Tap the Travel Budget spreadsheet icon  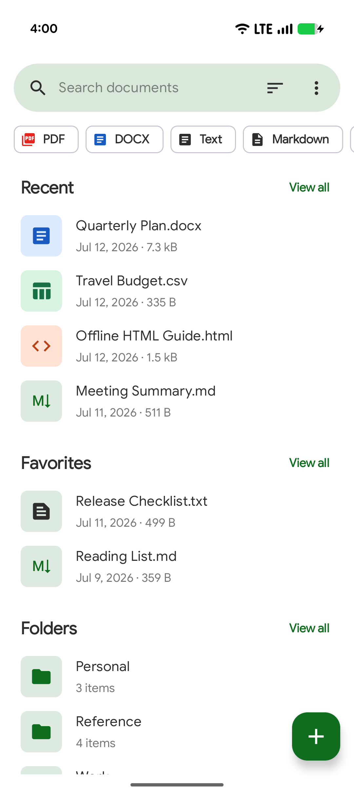tap(41, 291)
